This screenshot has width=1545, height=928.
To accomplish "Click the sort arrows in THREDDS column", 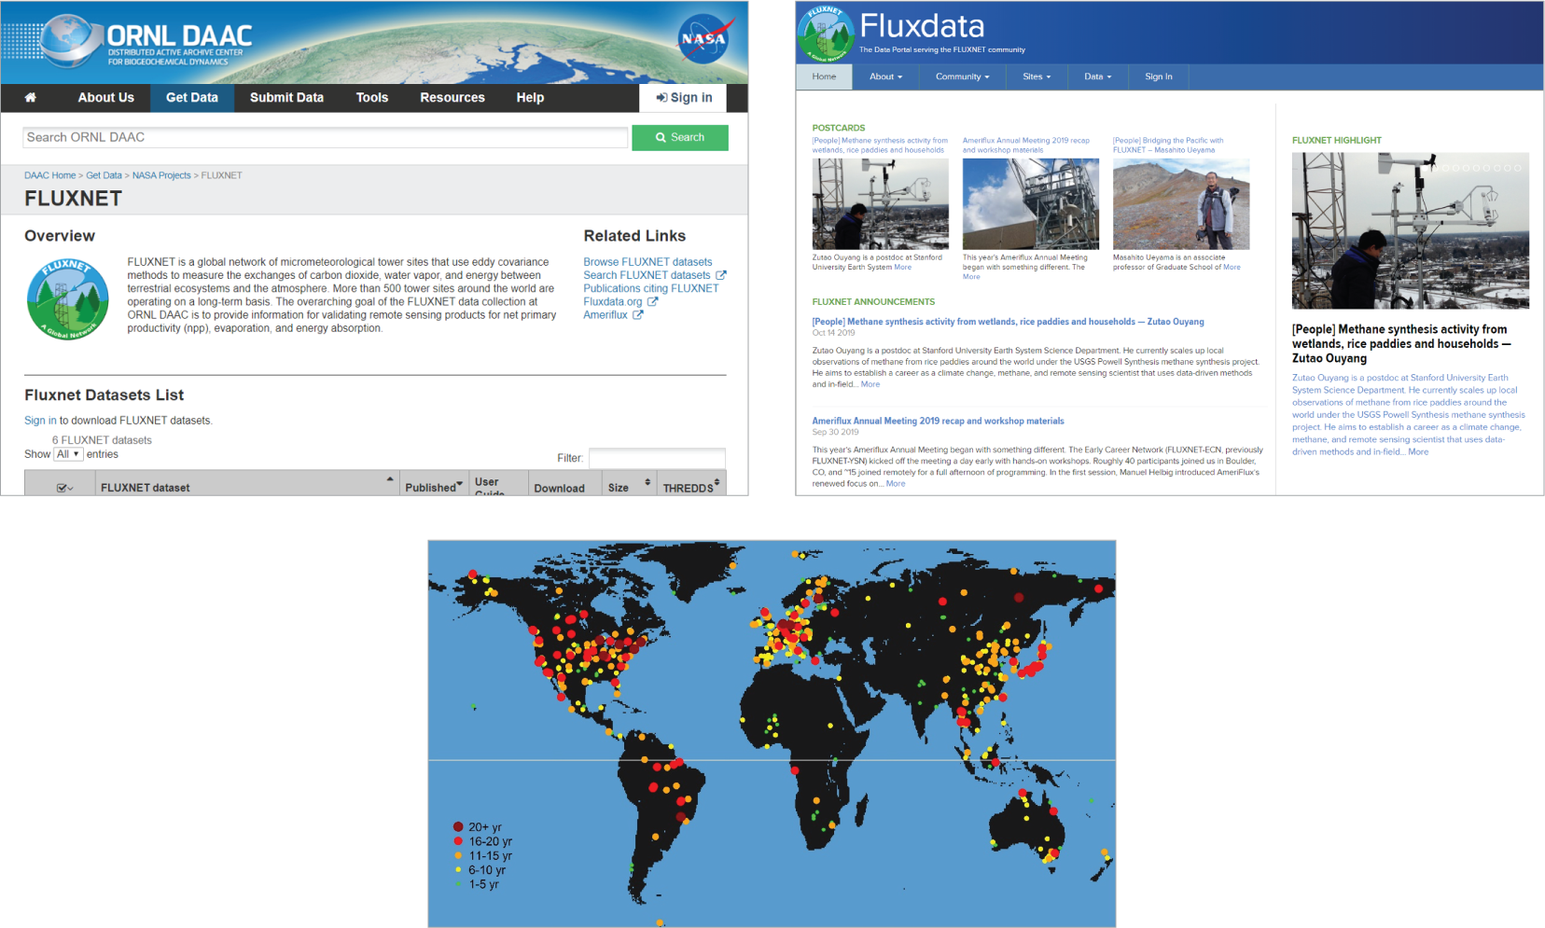I will 717,482.
